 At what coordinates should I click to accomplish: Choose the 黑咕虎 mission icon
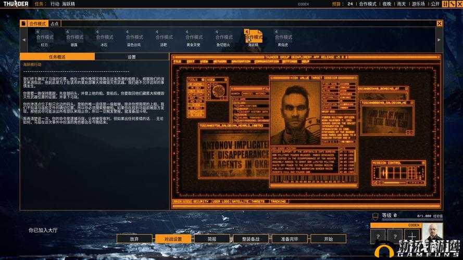tap(283, 37)
